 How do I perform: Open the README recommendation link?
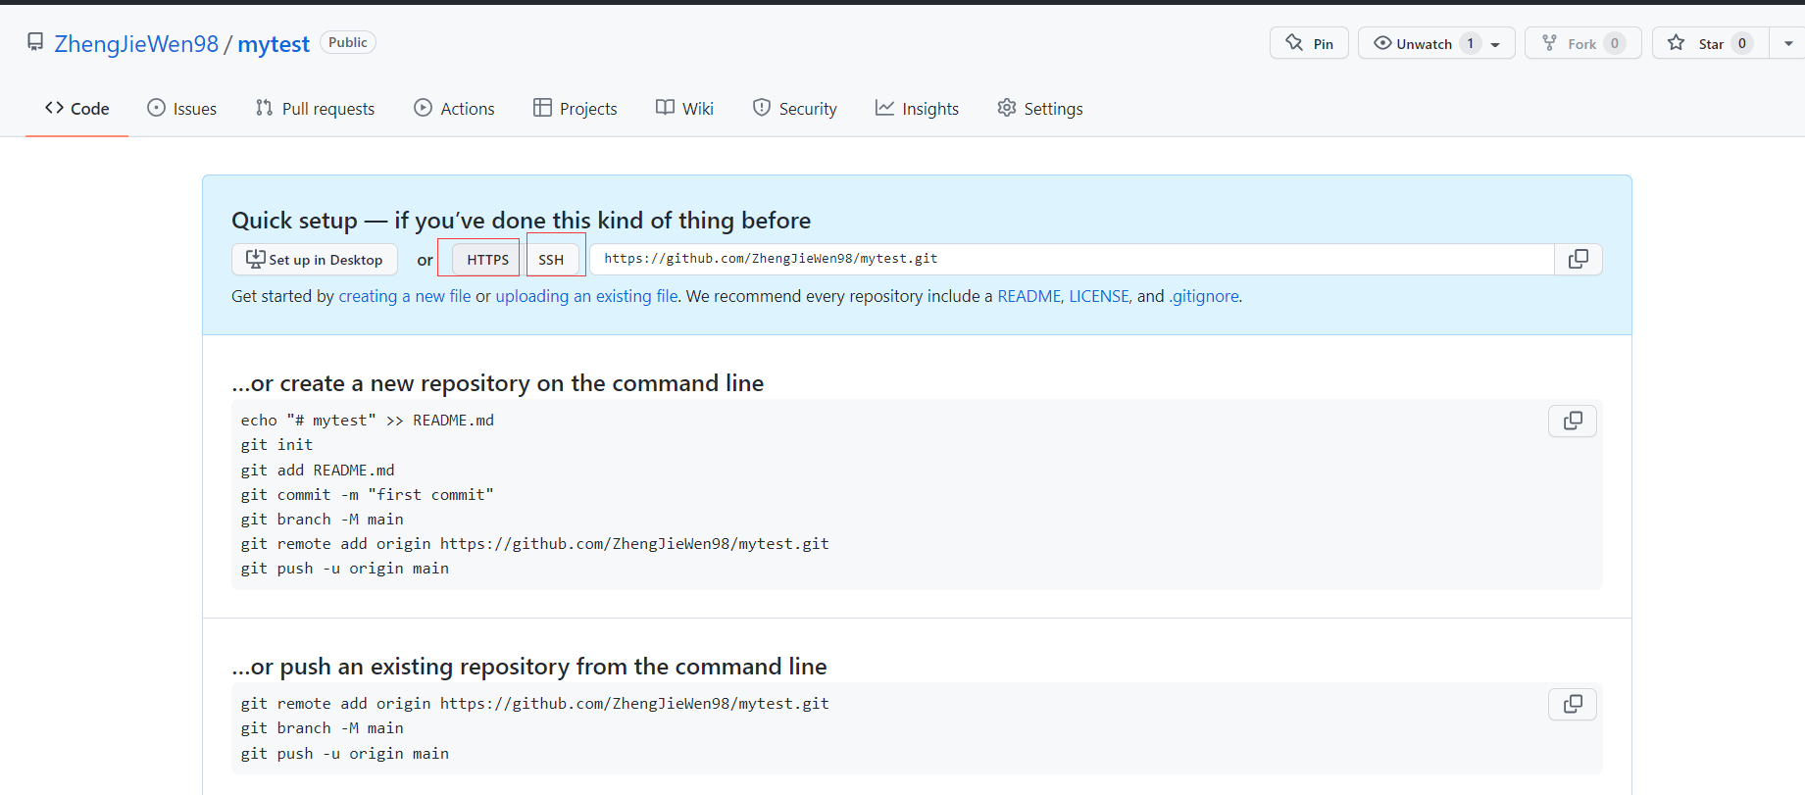(1028, 296)
